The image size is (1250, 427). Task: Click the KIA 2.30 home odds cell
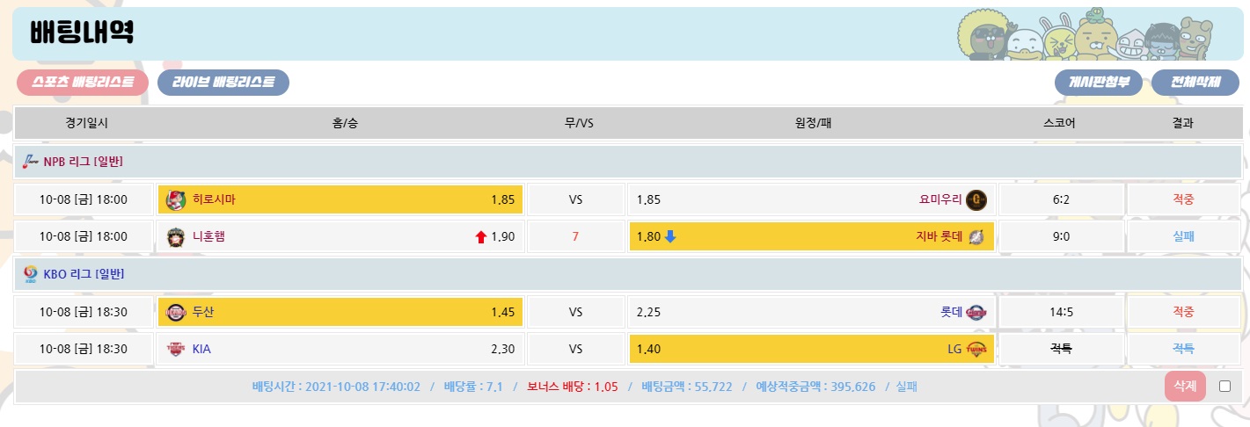(340, 348)
